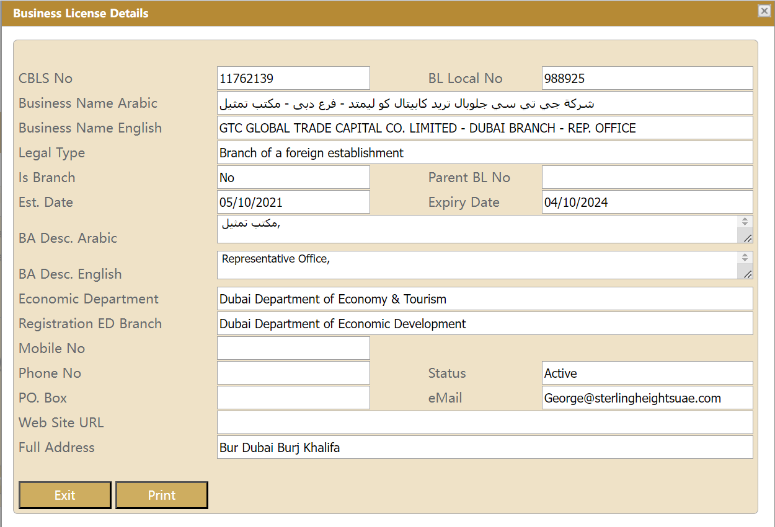Click the Business Name Arabic field
Image resolution: width=775 pixels, height=527 pixels.
(x=485, y=103)
